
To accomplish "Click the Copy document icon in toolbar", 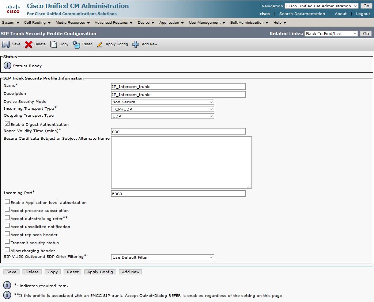I will (54, 44).
